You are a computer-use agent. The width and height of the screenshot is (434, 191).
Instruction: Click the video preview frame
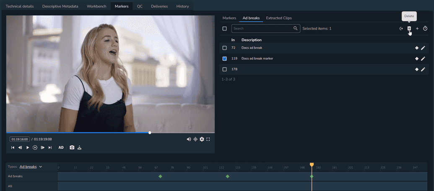click(110, 74)
